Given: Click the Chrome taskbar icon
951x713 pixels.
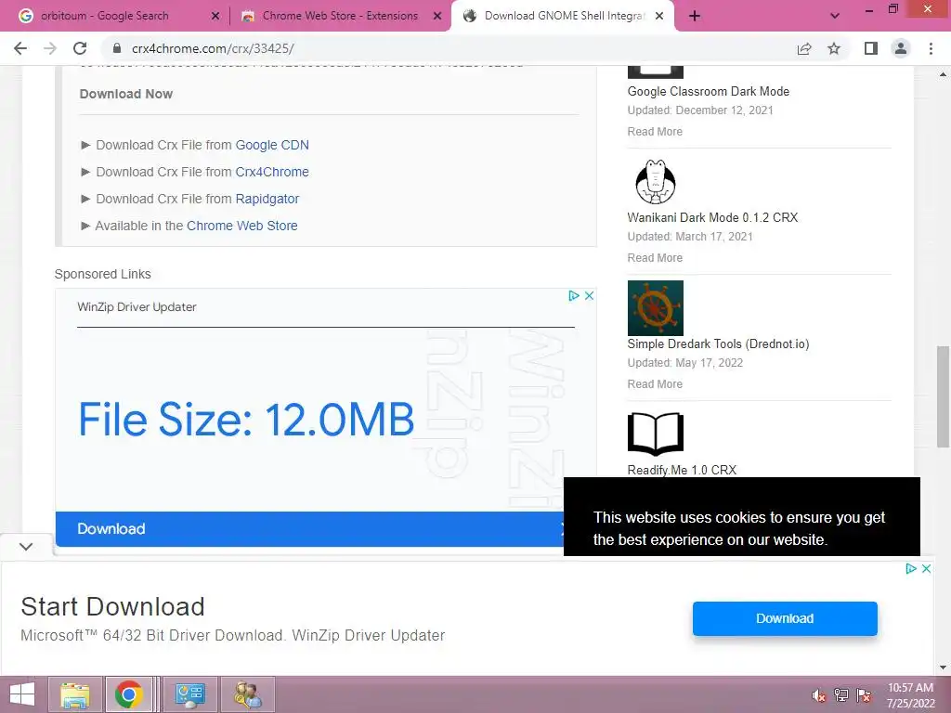Looking at the screenshot, I should 128,694.
